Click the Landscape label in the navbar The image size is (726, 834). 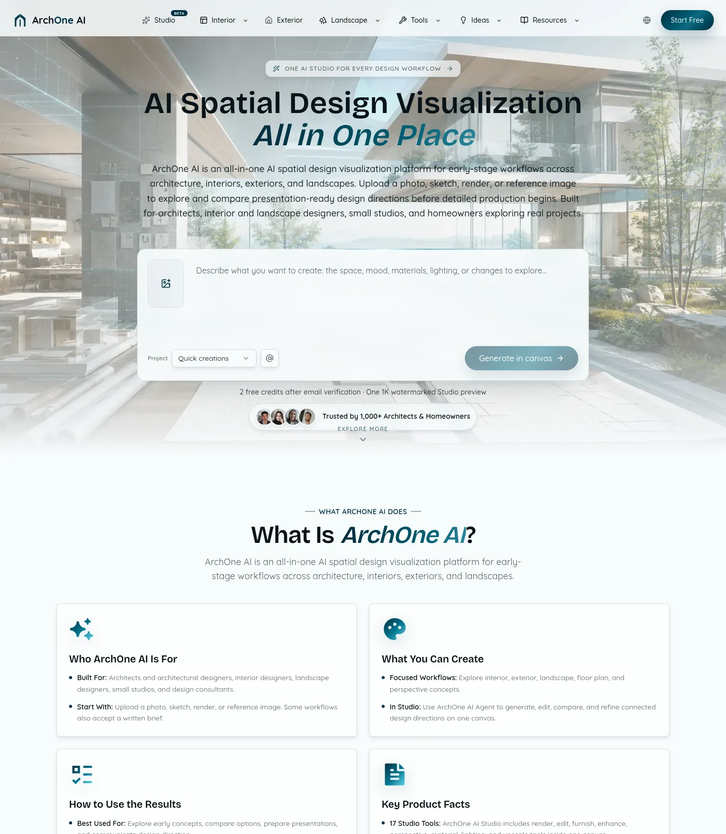click(349, 20)
